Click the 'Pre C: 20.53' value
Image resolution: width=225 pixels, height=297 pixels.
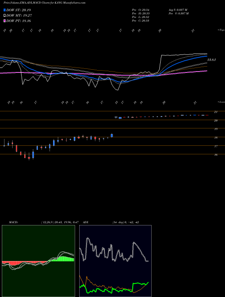coord(140,21)
